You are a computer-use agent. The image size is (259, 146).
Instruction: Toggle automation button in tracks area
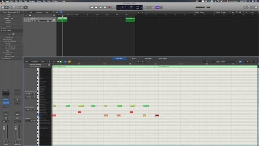coord(53,12)
